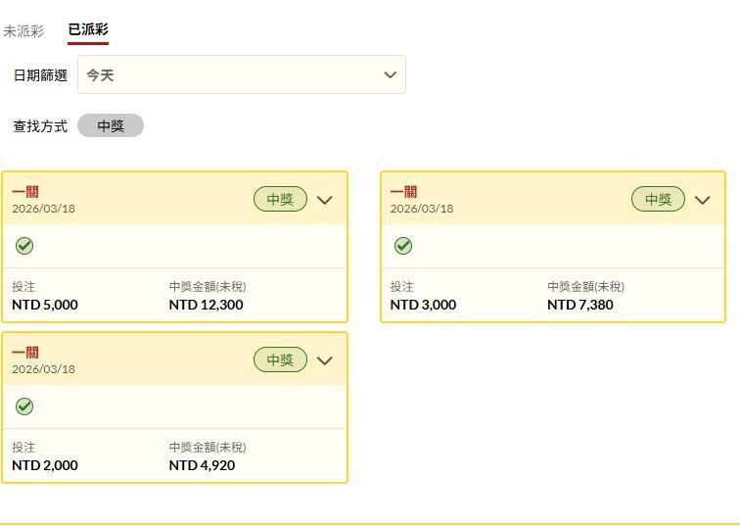740x526 pixels.
Task: Expand the NTD 2,000 bet card chevron
Action: click(x=325, y=360)
